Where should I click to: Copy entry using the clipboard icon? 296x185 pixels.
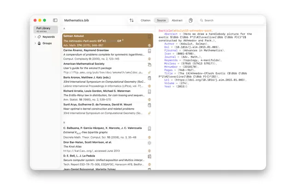click(191, 20)
